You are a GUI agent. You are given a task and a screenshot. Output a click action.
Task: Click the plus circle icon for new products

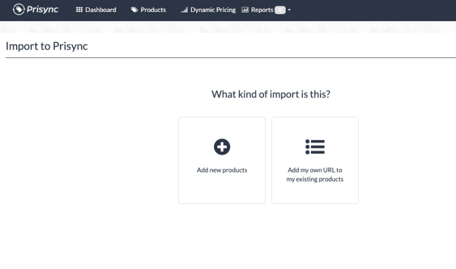pyautogui.click(x=222, y=147)
